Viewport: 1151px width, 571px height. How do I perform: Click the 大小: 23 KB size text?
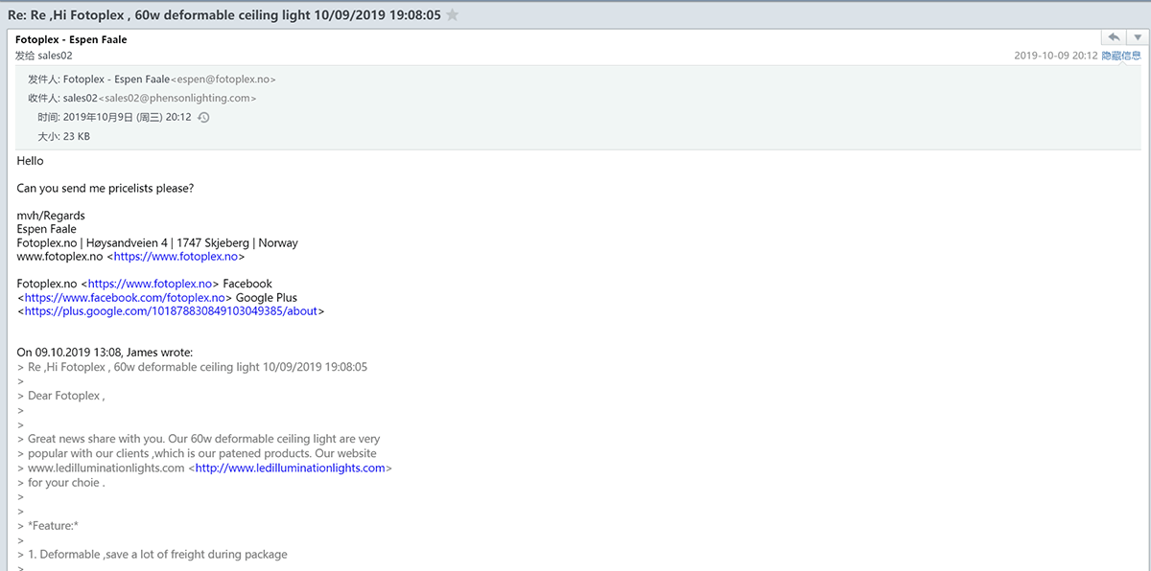coord(64,137)
